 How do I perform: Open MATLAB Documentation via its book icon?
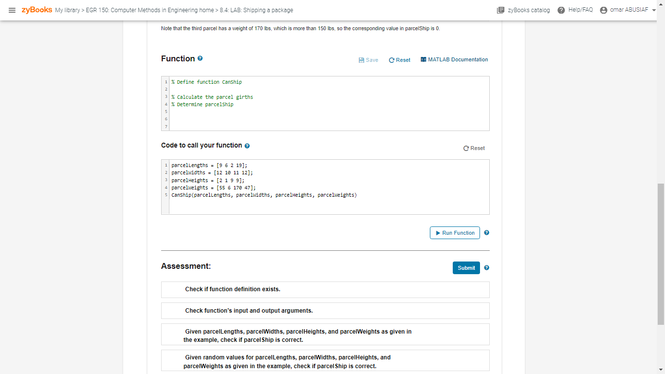coord(423,59)
